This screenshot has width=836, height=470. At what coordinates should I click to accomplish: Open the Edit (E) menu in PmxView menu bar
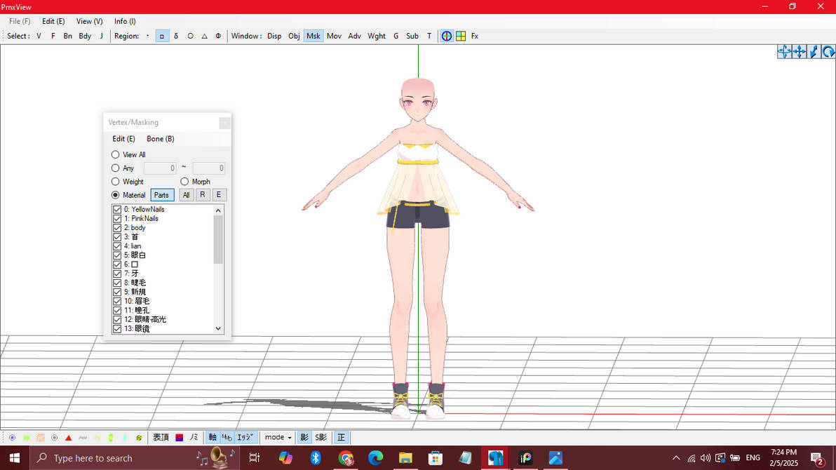(53, 21)
